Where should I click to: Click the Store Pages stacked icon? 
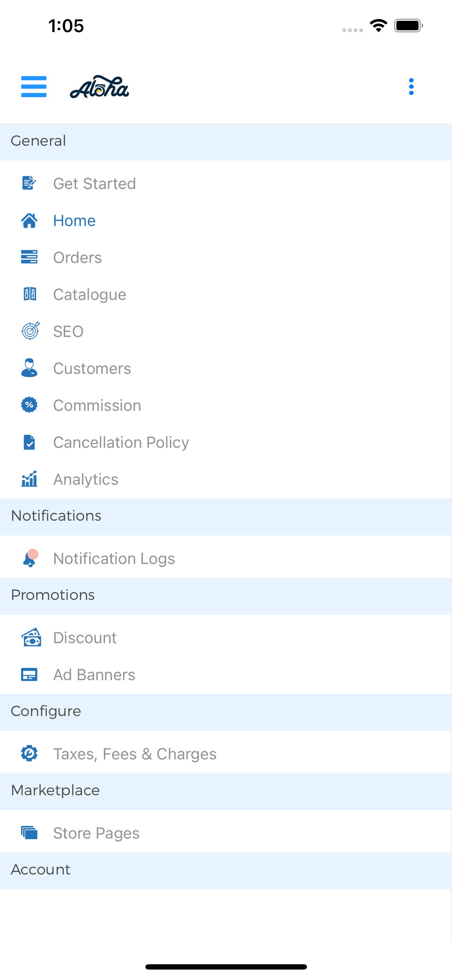click(x=29, y=833)
